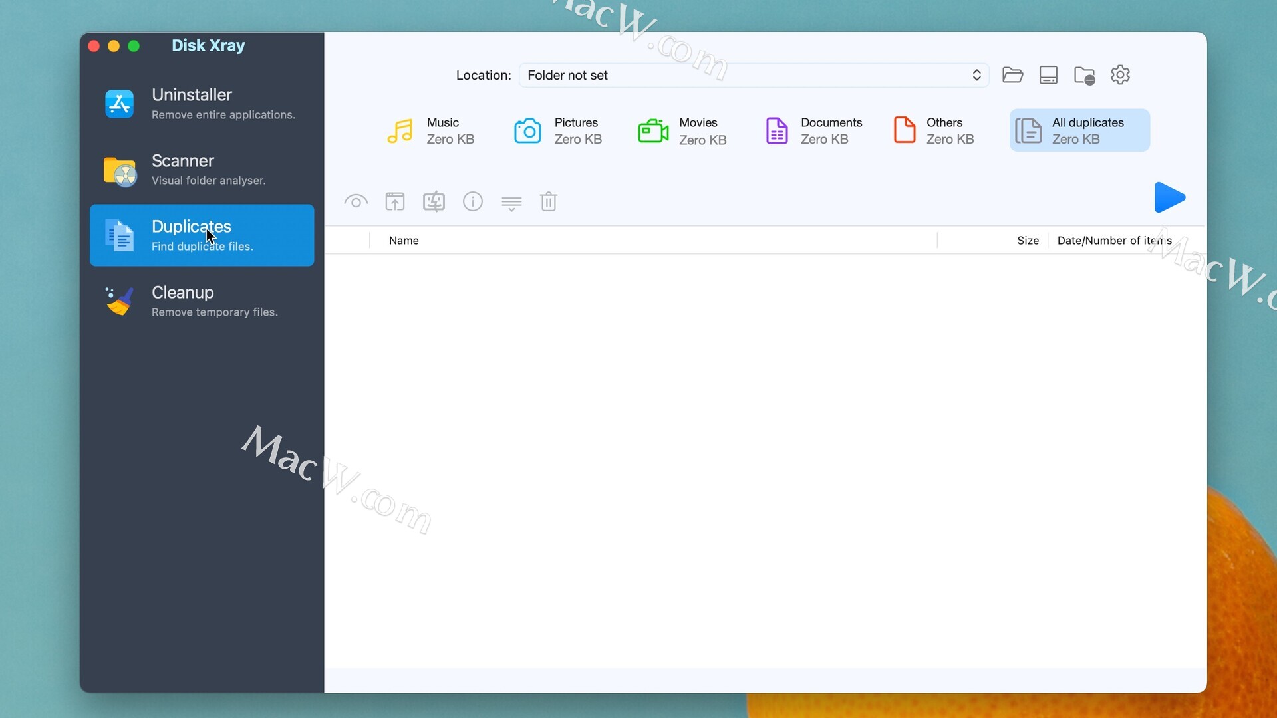Filter duplicates by Documents
The width and height of the screenshot is (1277, 718).
[813, 131]
